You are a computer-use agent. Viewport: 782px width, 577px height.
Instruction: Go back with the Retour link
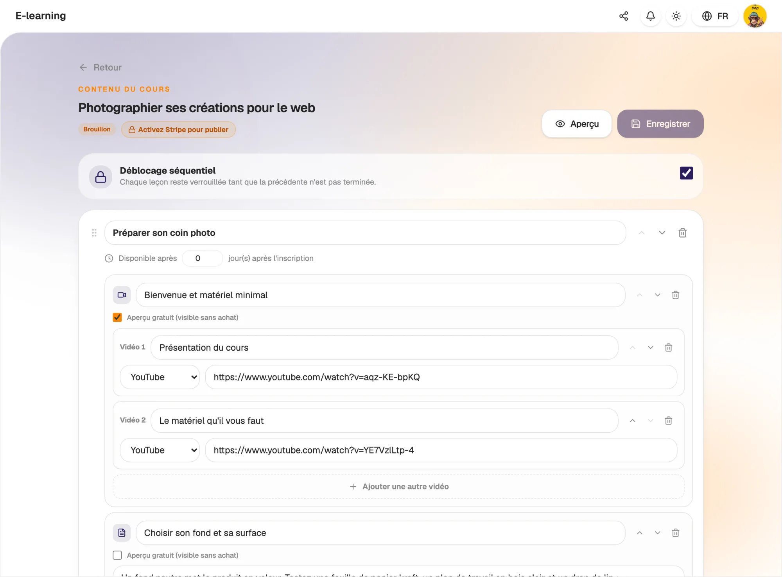[x=100, y=67]
